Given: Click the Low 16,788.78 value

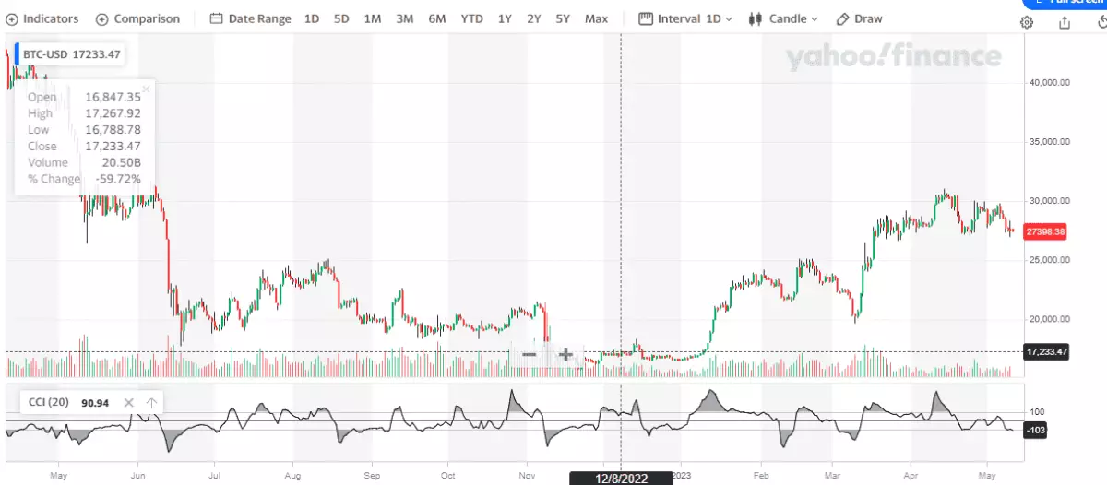Looking at the screenshot, I should (x=113, y=130).
